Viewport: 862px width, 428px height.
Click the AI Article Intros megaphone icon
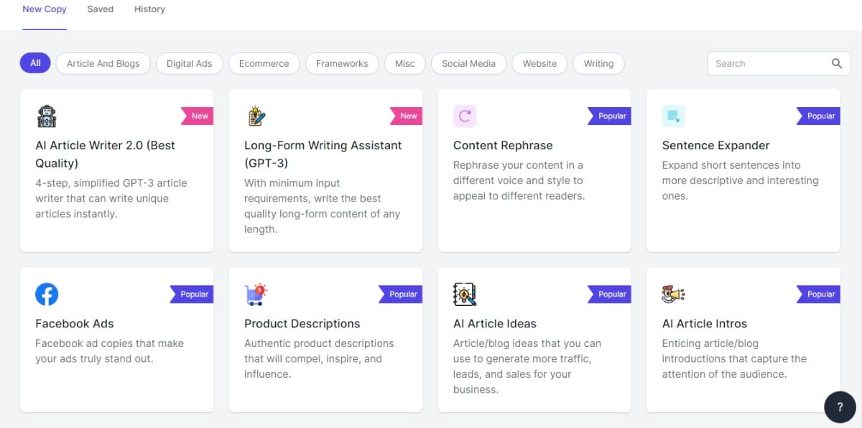pyautogui.click(x=673, y=294)
